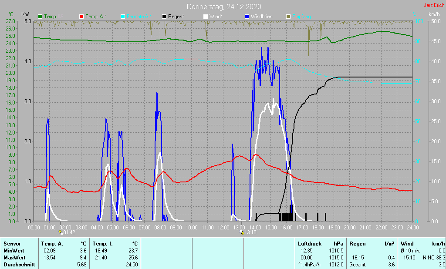446x269 pixels.
Task: Click the marker icon at 13:10
Action: (x=242, y=232)
